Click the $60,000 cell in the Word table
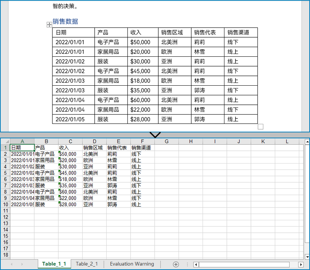Screen dimensions: 310x270 143,100
